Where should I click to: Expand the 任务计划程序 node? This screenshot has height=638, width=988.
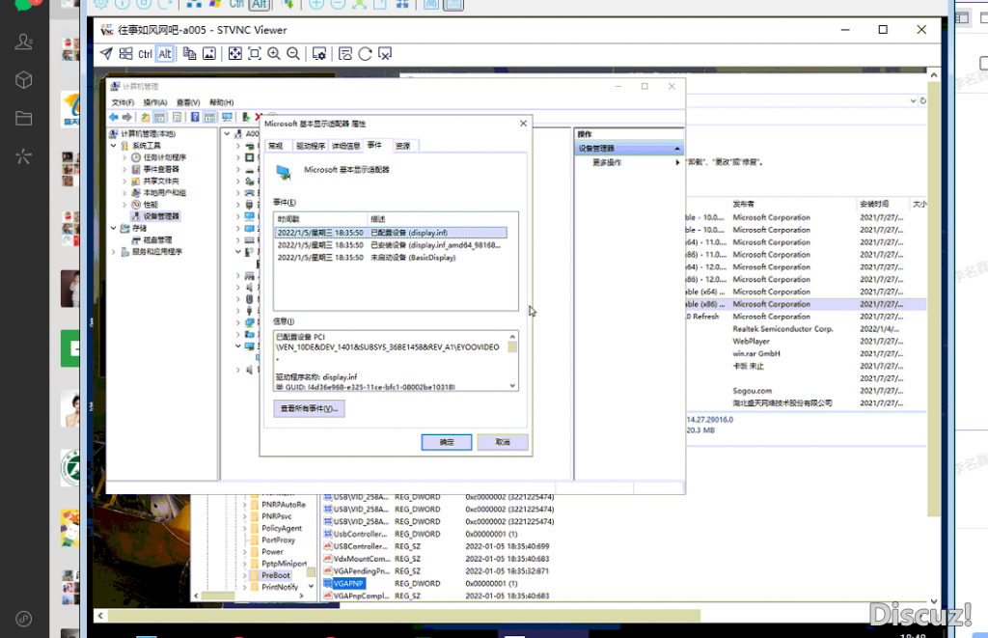[x=124, y=157]
